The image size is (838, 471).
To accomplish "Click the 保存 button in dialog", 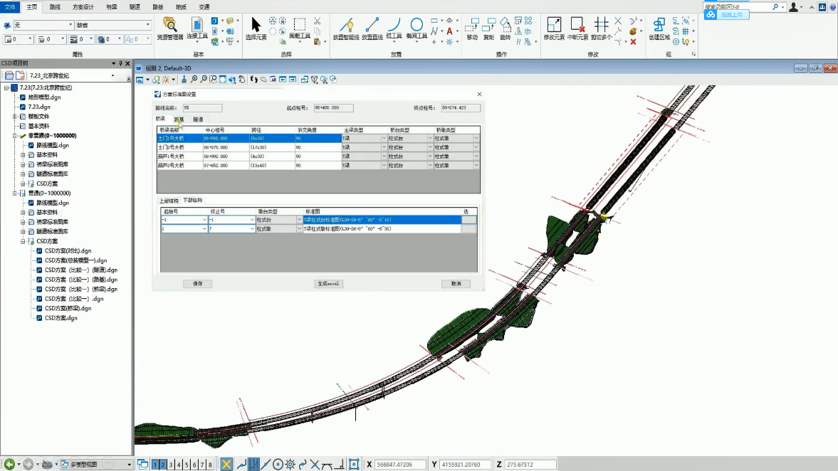I will pyautogui.click(x=198, y=284).
